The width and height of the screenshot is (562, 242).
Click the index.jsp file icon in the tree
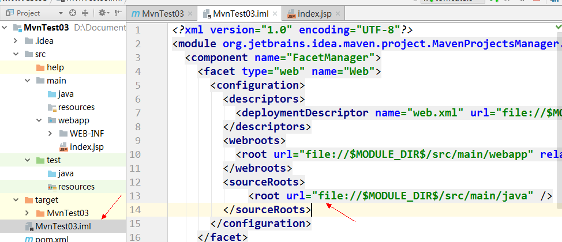(63, 147)
